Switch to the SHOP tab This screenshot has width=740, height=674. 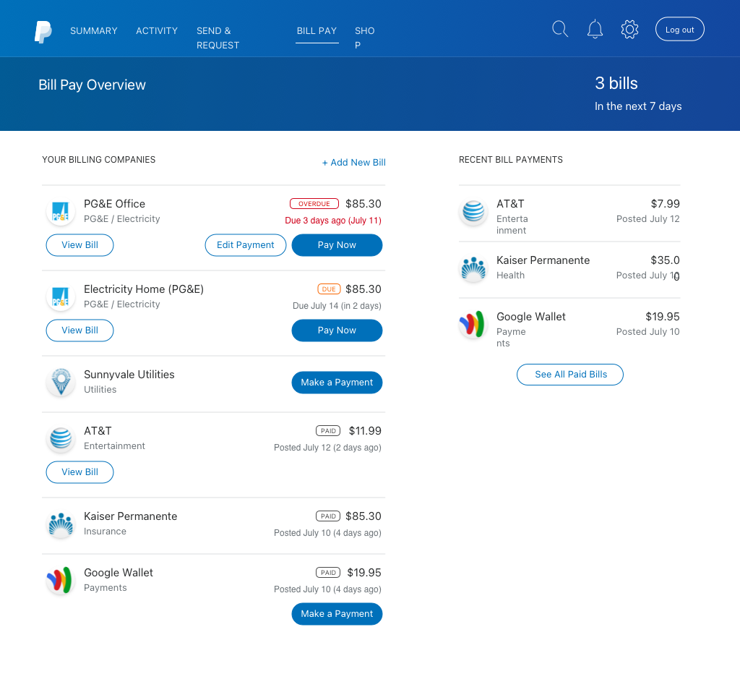click(x=364, y=36)
